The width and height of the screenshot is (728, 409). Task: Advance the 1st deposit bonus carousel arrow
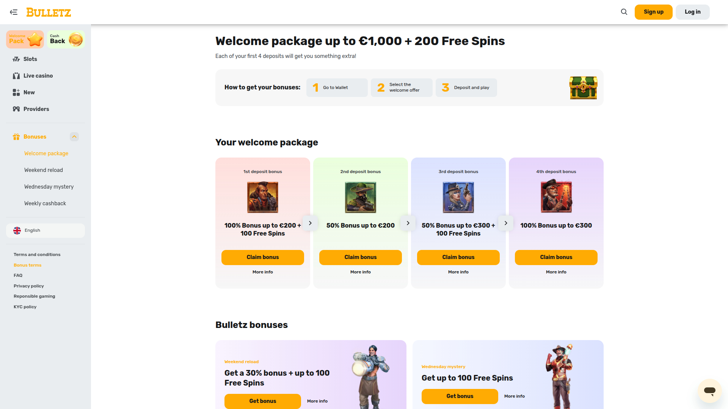click(310, 223)
